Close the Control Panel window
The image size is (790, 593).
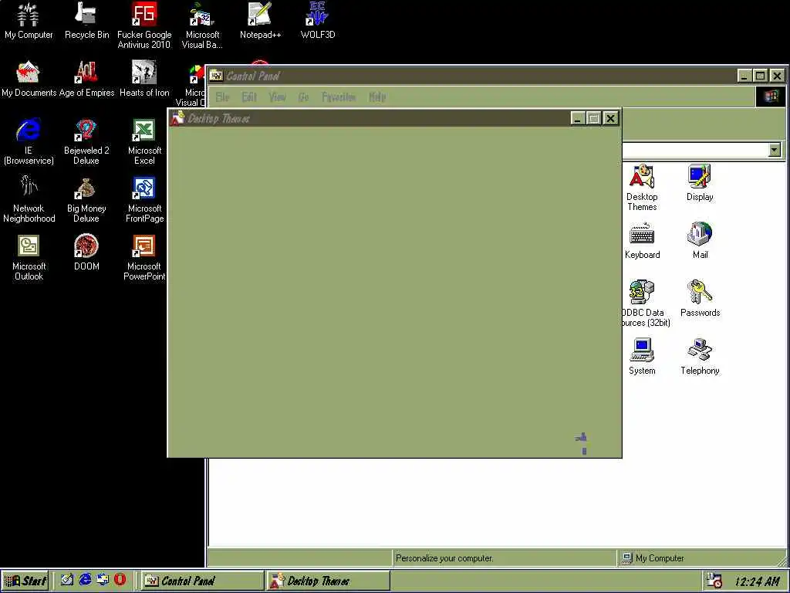(x=778, y=76)
